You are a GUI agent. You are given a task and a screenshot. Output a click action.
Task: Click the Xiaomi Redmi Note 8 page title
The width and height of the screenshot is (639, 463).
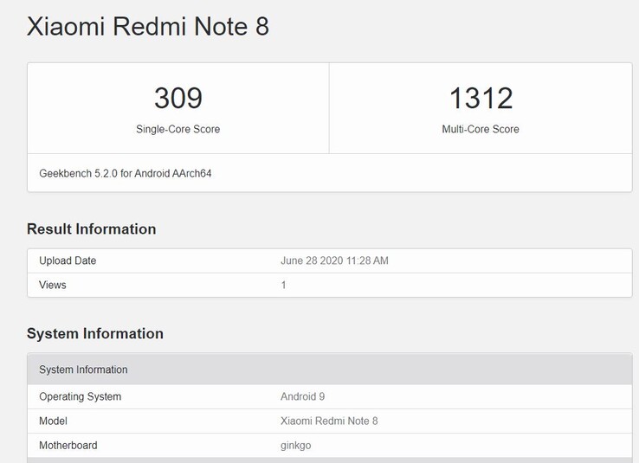click(x=148, y=27)
